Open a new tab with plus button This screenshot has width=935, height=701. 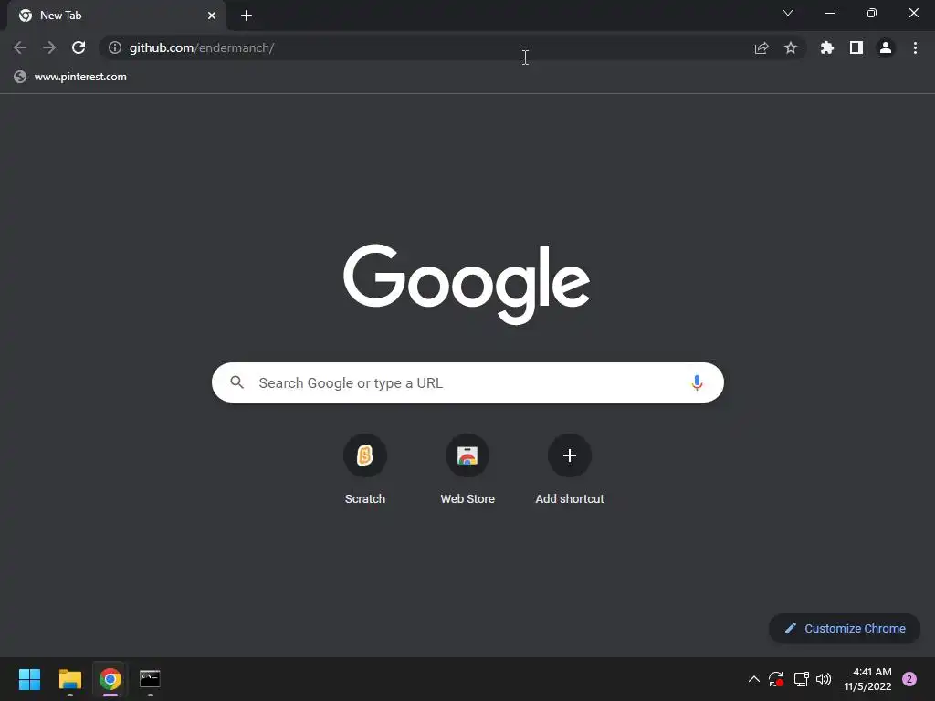(x=247, y=16)
